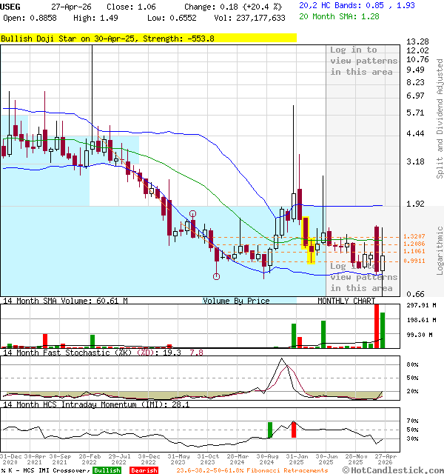444x474 pixels.
Task: Click lower Log in to view patterns box
Action: (x=362, y=276)
